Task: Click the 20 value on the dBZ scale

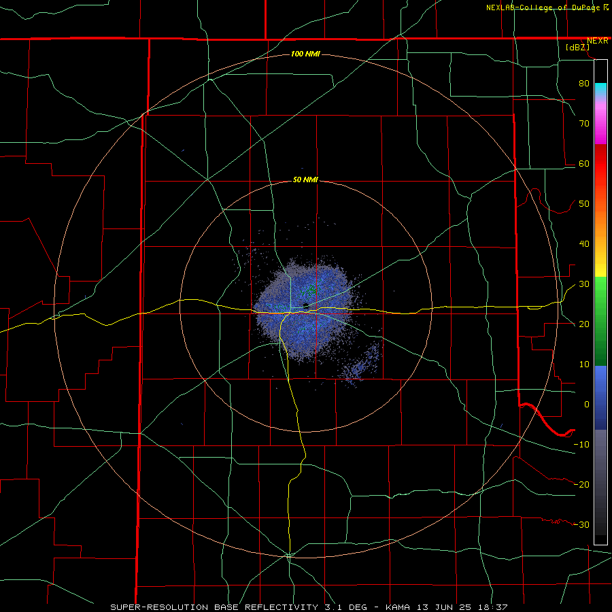Action: pos(584,324)
